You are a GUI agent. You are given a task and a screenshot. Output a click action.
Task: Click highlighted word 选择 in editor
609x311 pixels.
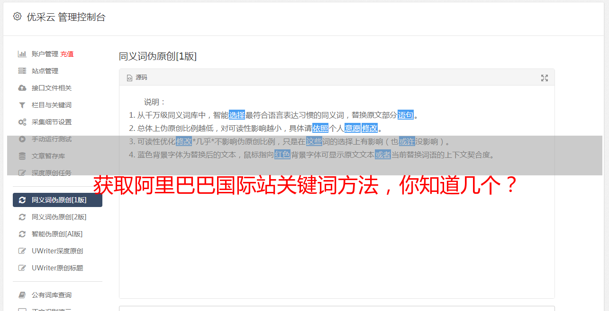coord(237,115)
